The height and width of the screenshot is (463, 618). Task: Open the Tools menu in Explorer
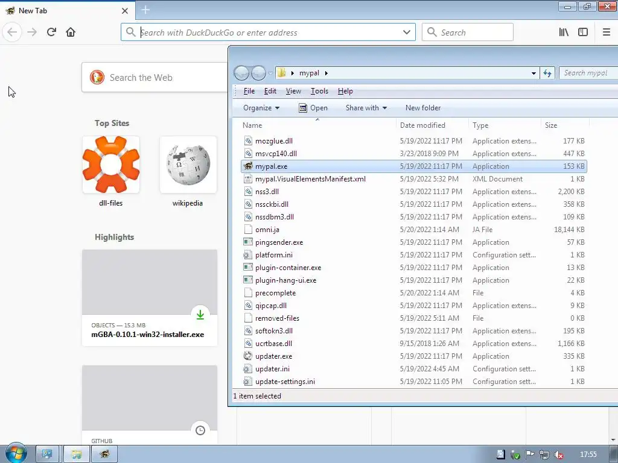click(x=319, y=91)
